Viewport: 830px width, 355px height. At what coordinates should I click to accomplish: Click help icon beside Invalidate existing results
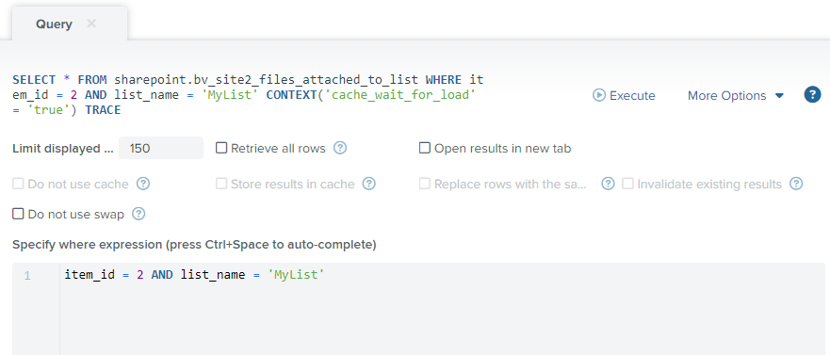[x=796, y=184]
